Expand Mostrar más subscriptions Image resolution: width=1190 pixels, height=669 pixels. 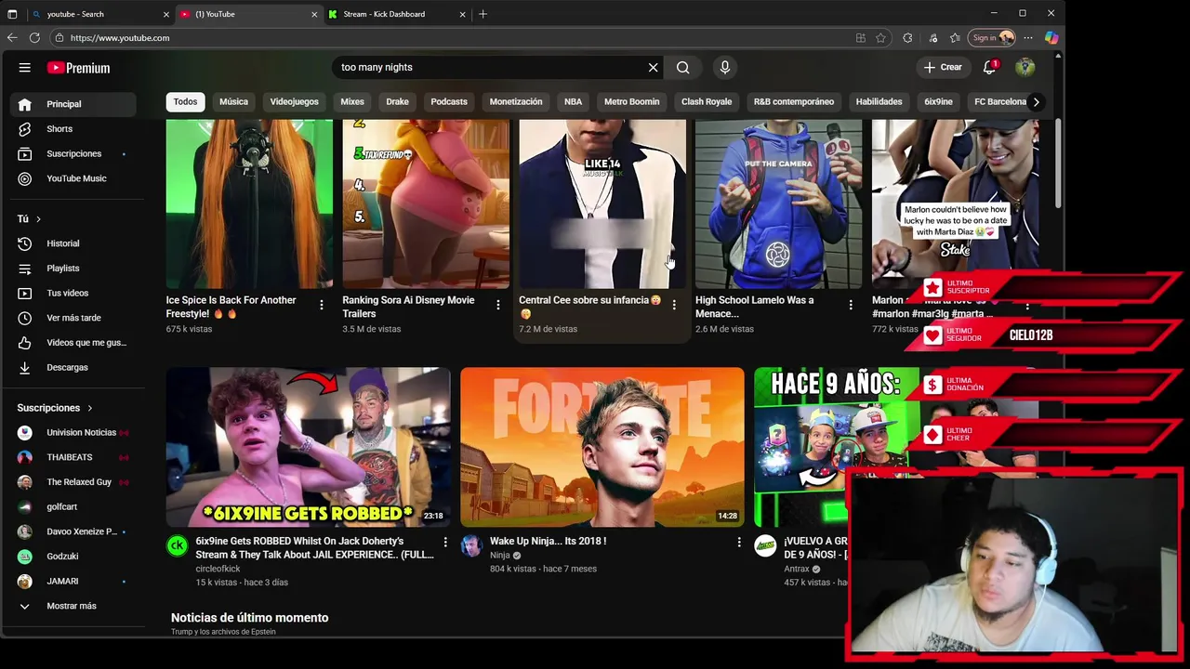(x=74, y=606)
